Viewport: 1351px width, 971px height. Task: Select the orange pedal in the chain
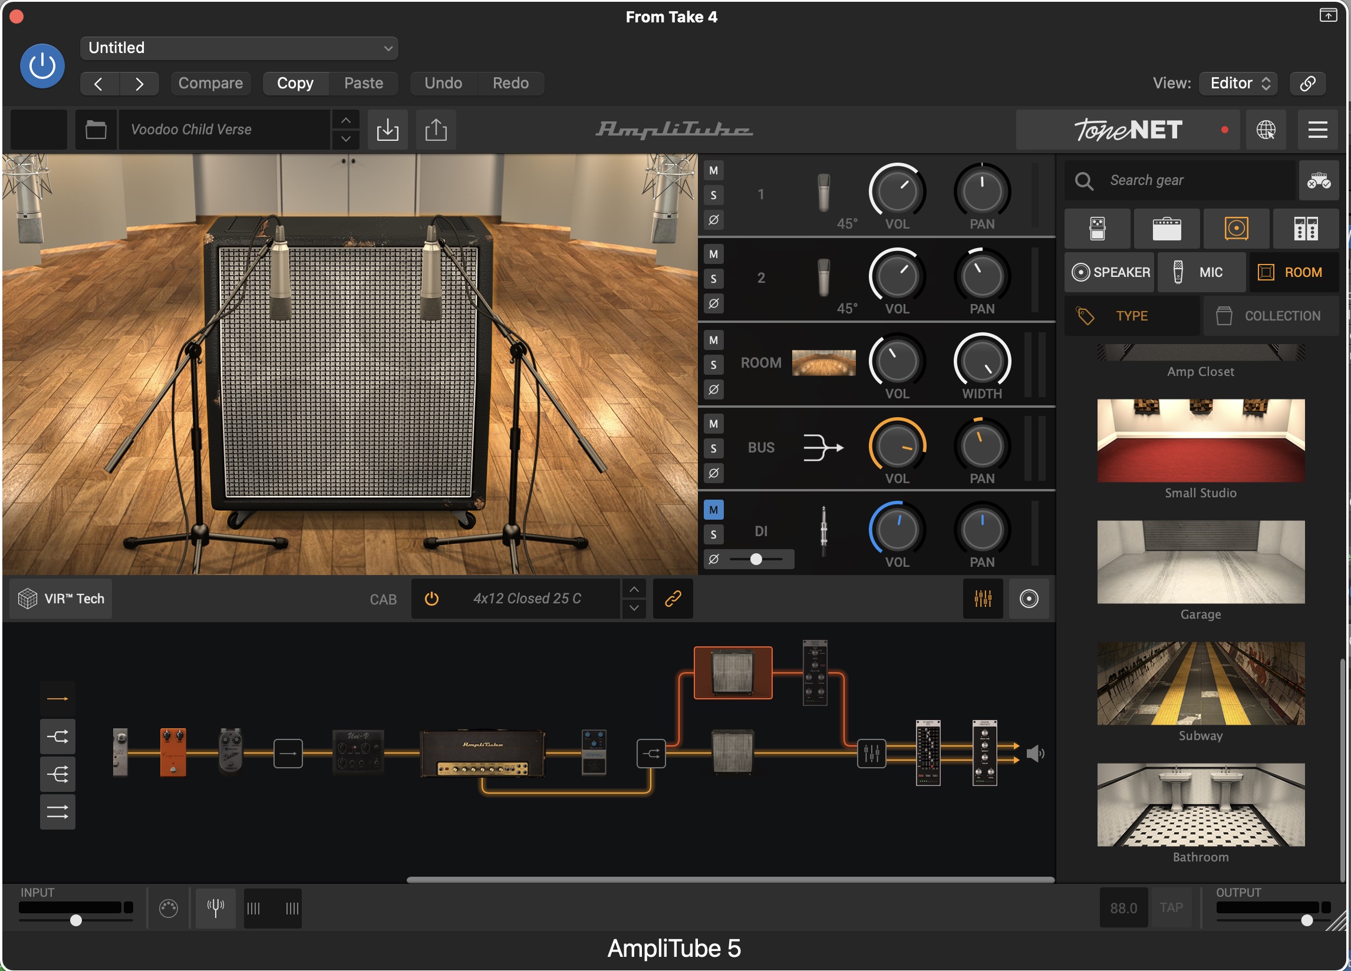[x=173, y=752]
